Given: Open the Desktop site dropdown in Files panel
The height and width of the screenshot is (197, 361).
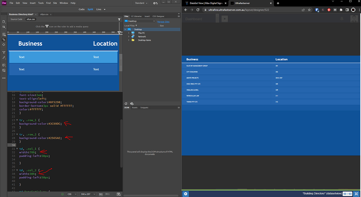Looking at the screenshot, I should point(140,21).
